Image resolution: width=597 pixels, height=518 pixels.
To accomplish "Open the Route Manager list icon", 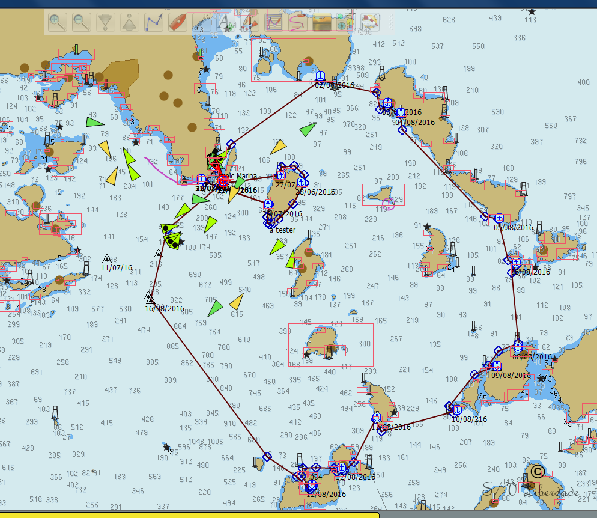I will tap(274, 23).
